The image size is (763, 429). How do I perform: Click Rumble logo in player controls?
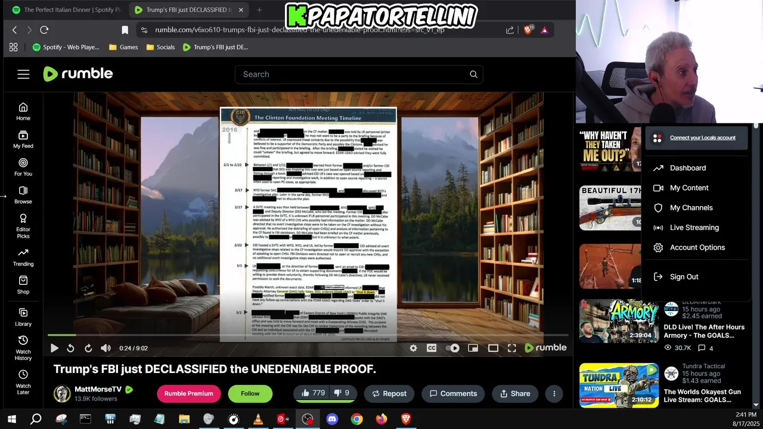click(x=545, y=348)
